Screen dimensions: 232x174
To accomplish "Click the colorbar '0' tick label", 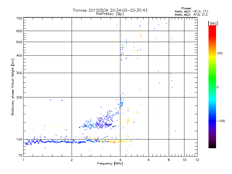I will click(x=217, y=87).
